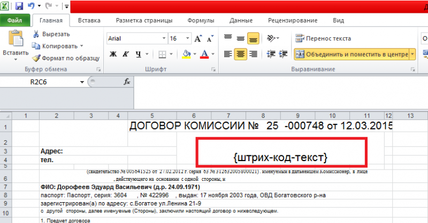
Task: Click the Undo arrow icon
Action: pos(31,6)
